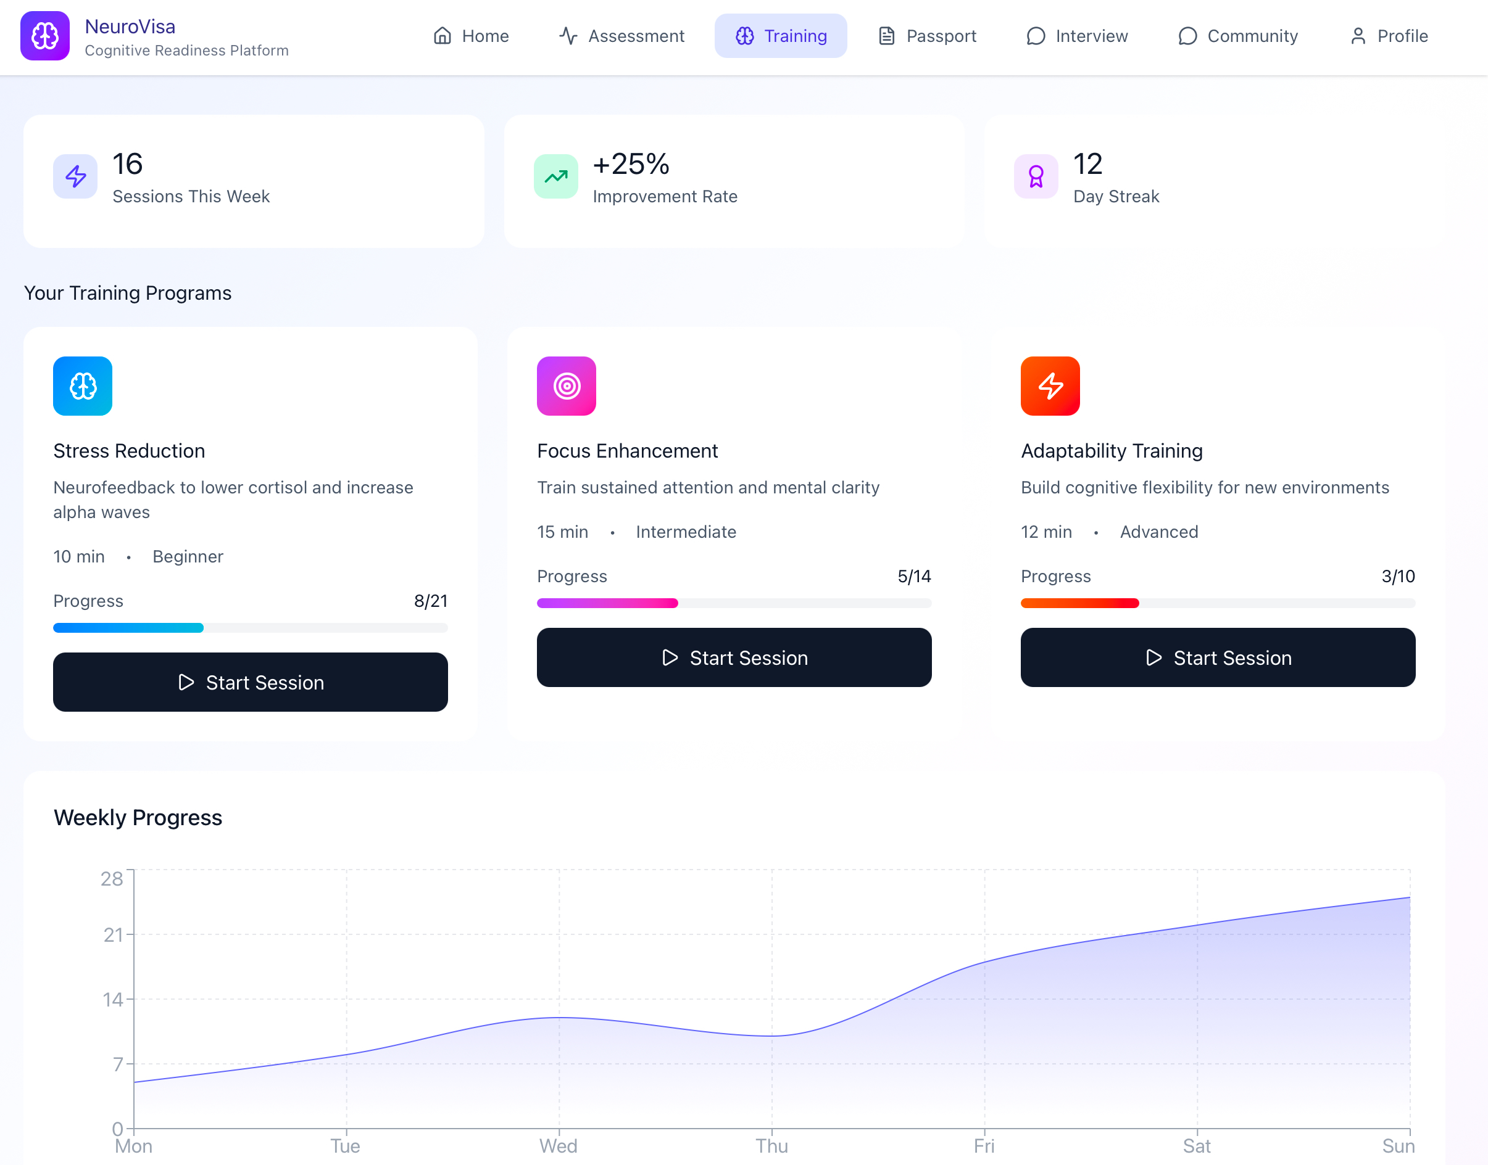Click the user icon beside Profile
The width and height of the screenshot is (1488, 1165).
click(1358, 36)
